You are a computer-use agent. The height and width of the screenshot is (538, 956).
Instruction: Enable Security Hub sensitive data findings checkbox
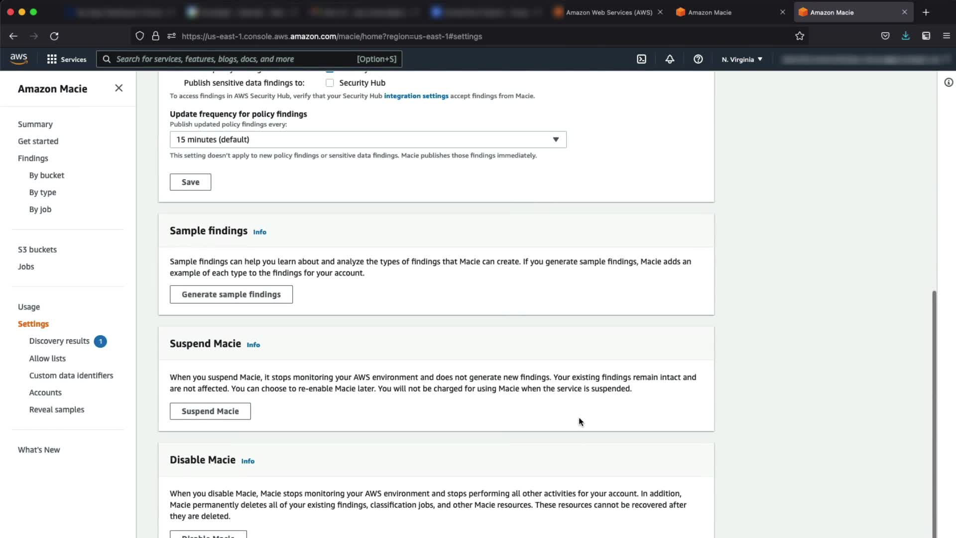[330, 83]
